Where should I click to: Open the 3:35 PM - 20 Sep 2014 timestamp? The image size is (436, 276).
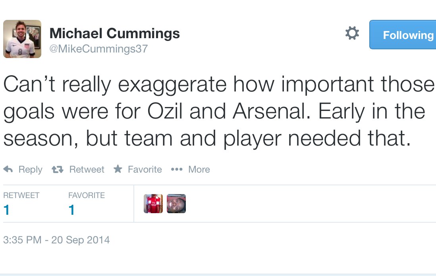click(x=56, y=240)
